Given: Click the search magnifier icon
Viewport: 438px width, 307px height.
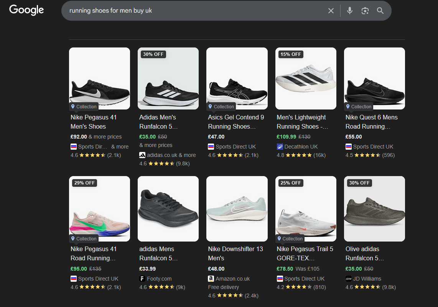Looking at the screenshot, I should coord(380,10).
